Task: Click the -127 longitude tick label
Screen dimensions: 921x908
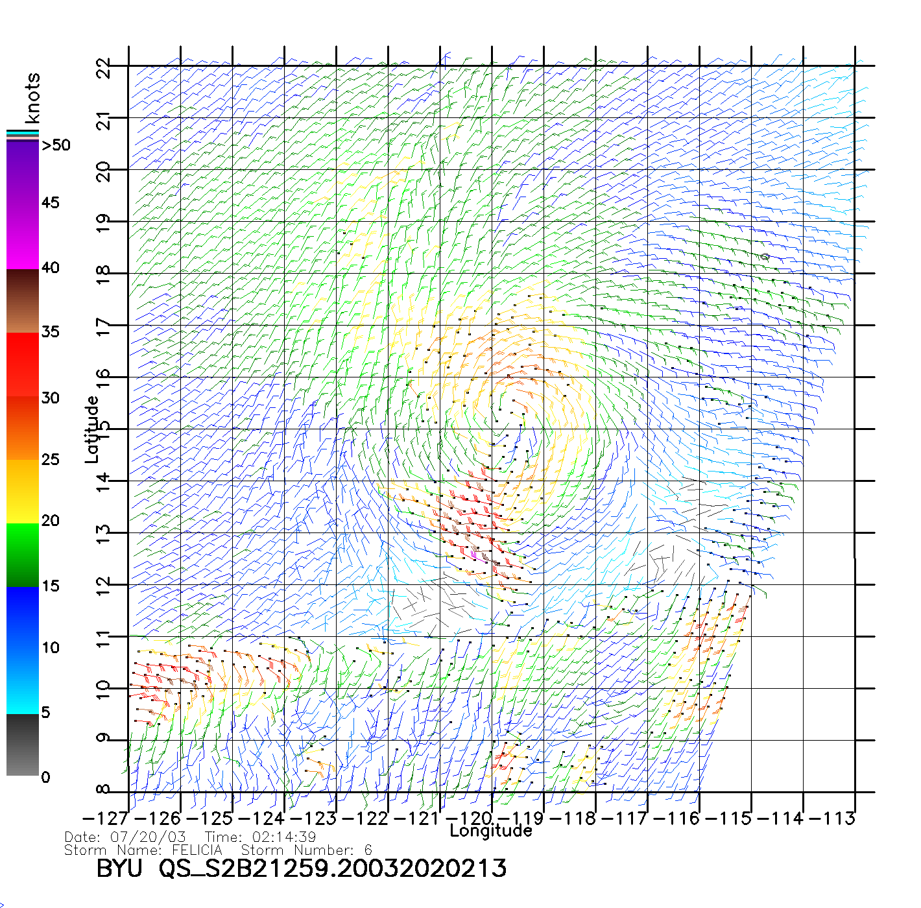Action: pos(105,818)
